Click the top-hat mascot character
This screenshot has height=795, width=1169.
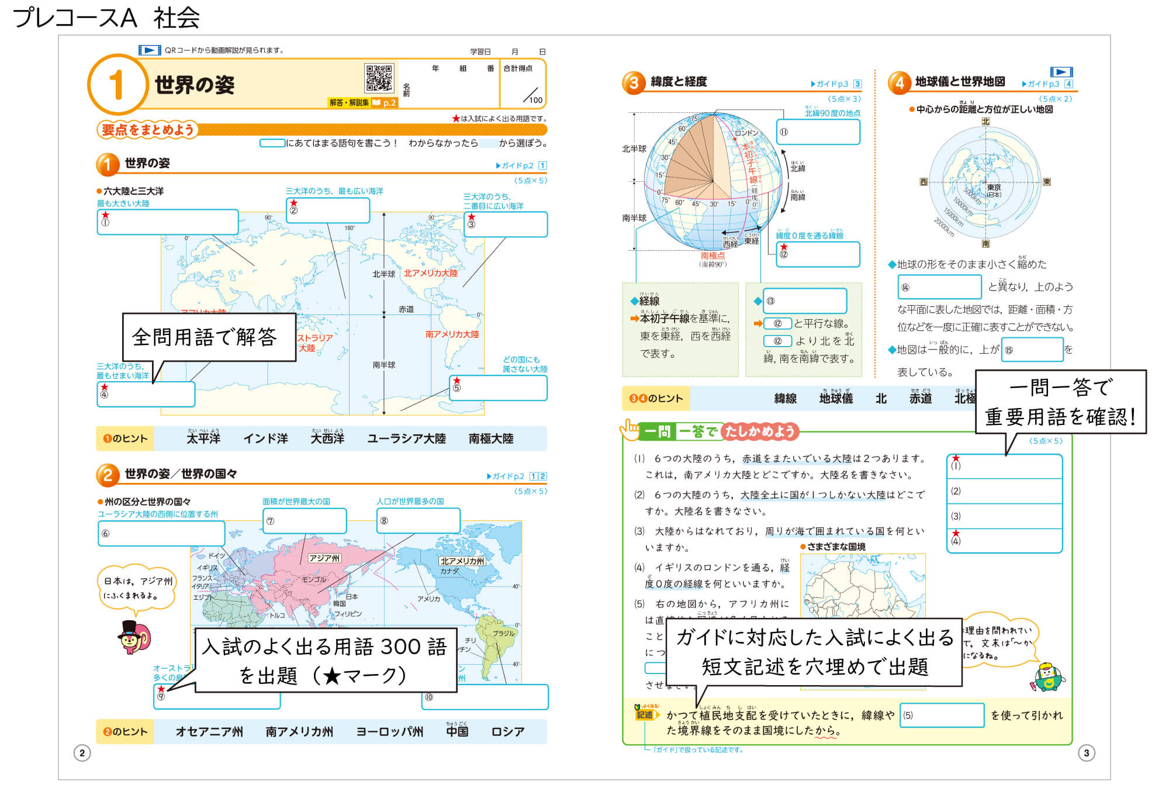pos(134,637)
